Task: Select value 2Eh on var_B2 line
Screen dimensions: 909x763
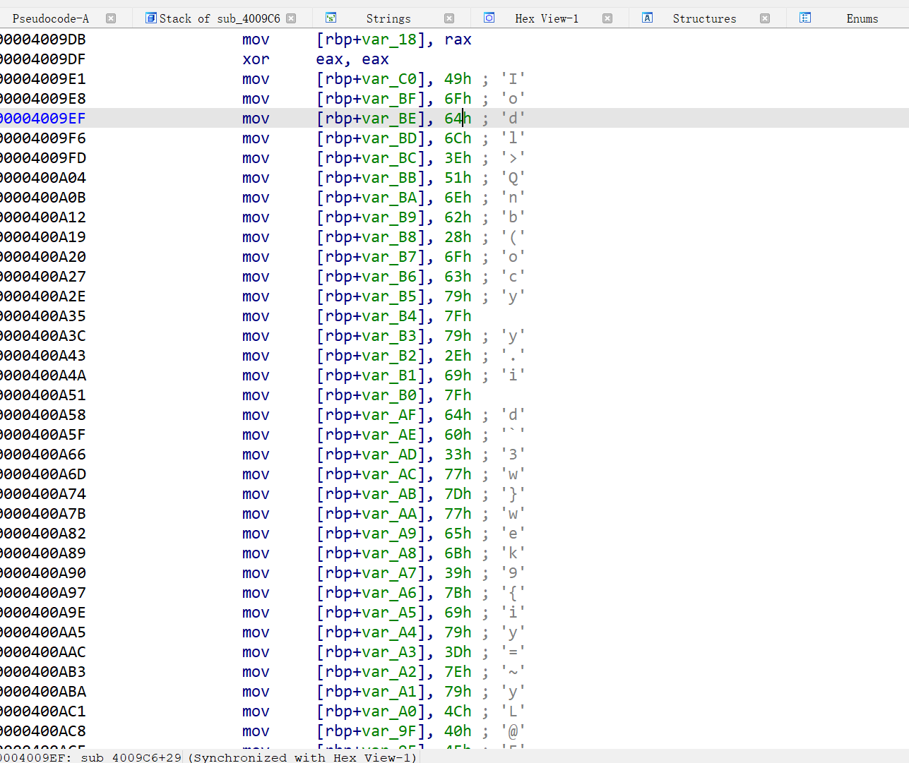Action: coord(458,356)
